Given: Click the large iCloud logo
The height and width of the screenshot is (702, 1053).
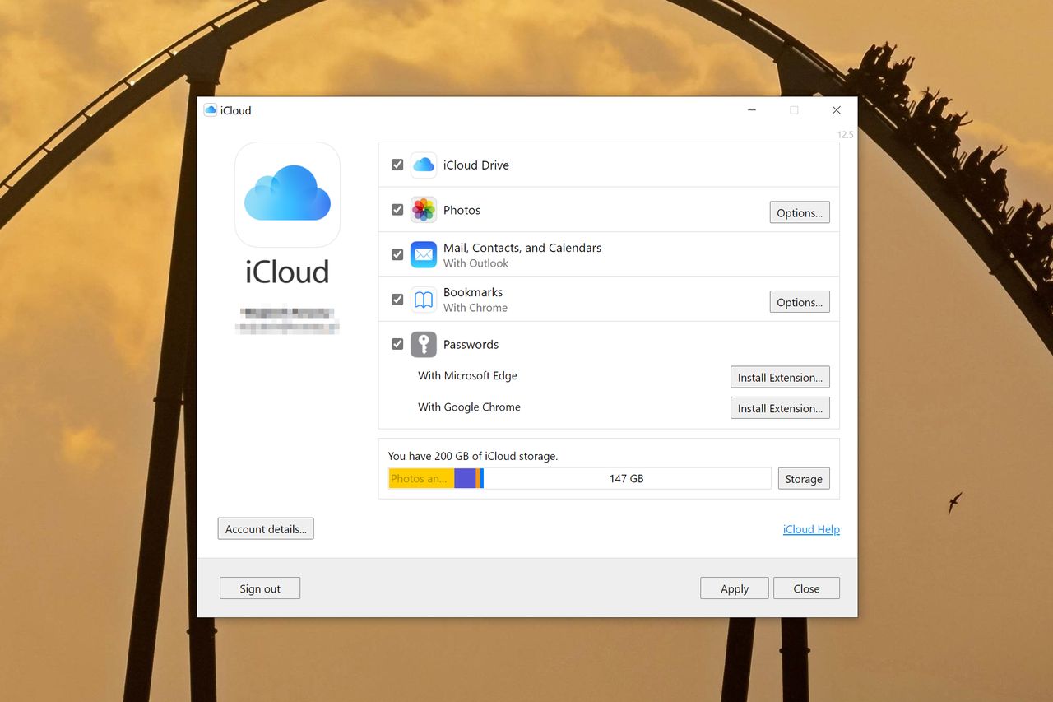Looking at the screenshot, I should pyautogui.click(x=287, y=194).
